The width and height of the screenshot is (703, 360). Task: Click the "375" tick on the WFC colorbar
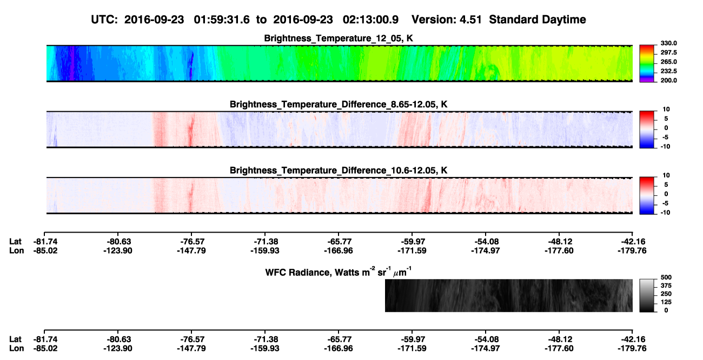tap(666, 286)
